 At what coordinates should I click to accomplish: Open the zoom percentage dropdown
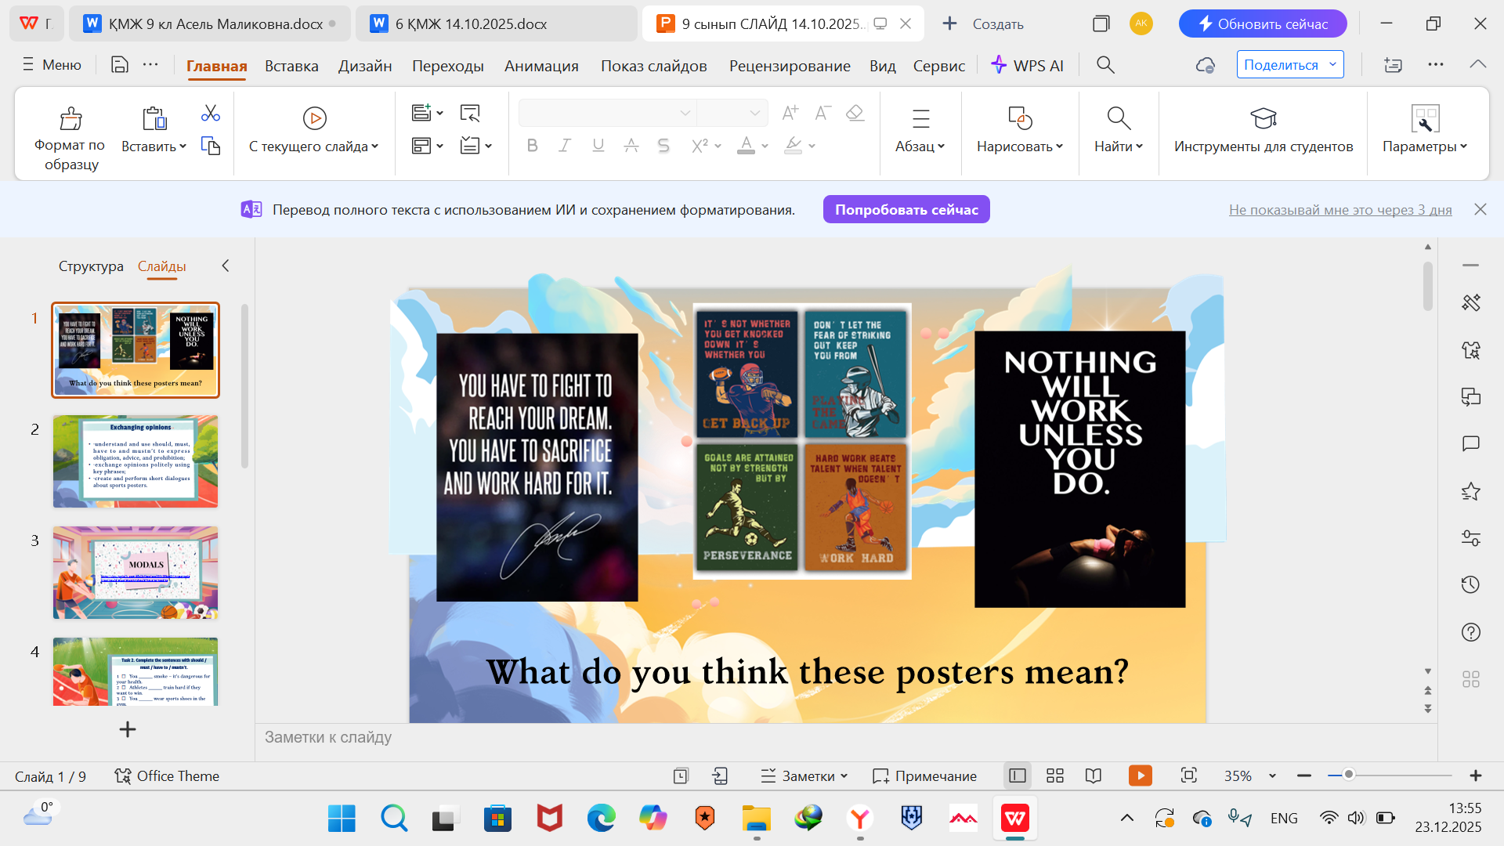(1272, 775)
